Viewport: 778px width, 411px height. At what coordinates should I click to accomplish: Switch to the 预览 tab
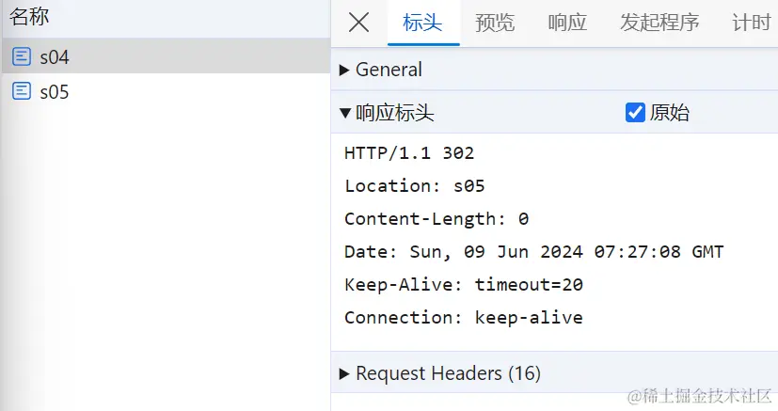495,23
